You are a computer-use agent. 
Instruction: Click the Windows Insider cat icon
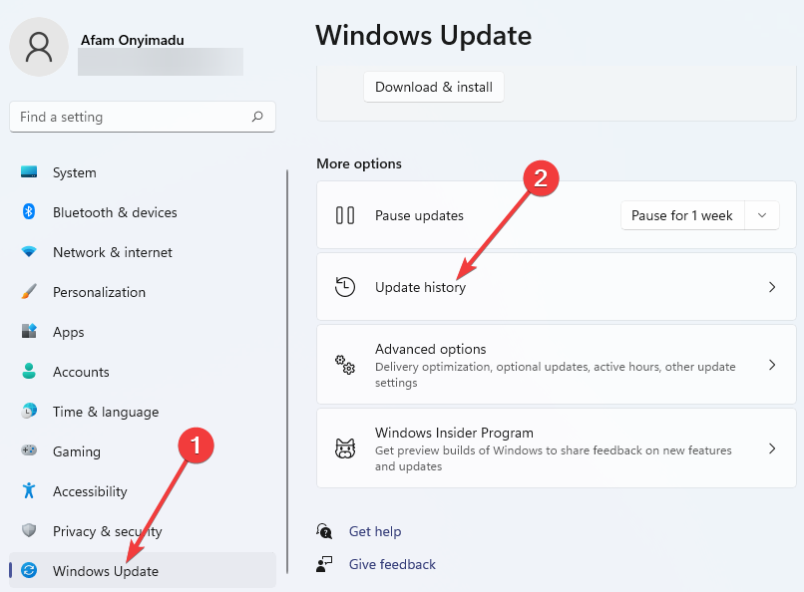[x=345, y=448]
